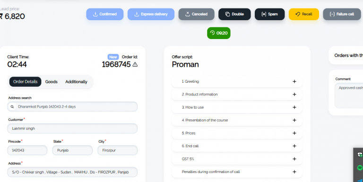
Task: Select the Failure call button
Action: tap(342, 14)
